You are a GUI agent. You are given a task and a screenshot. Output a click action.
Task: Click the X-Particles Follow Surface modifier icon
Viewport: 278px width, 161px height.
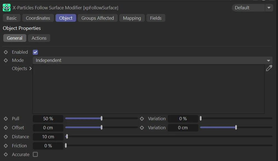coord(7,8)
